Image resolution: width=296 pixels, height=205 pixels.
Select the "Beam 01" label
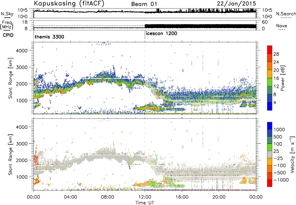pyautogui.click(x=144, y=4)
